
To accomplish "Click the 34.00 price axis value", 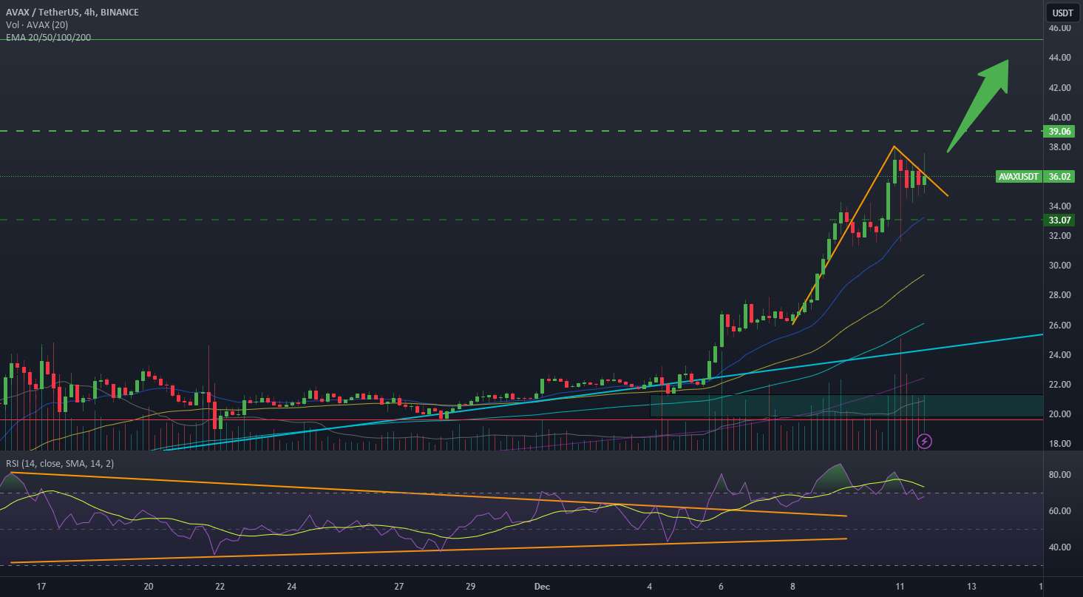I will [x=1060, y=206].
